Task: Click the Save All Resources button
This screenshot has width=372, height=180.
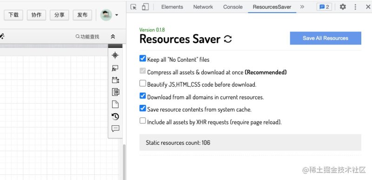Action: (x=325, y=38)
